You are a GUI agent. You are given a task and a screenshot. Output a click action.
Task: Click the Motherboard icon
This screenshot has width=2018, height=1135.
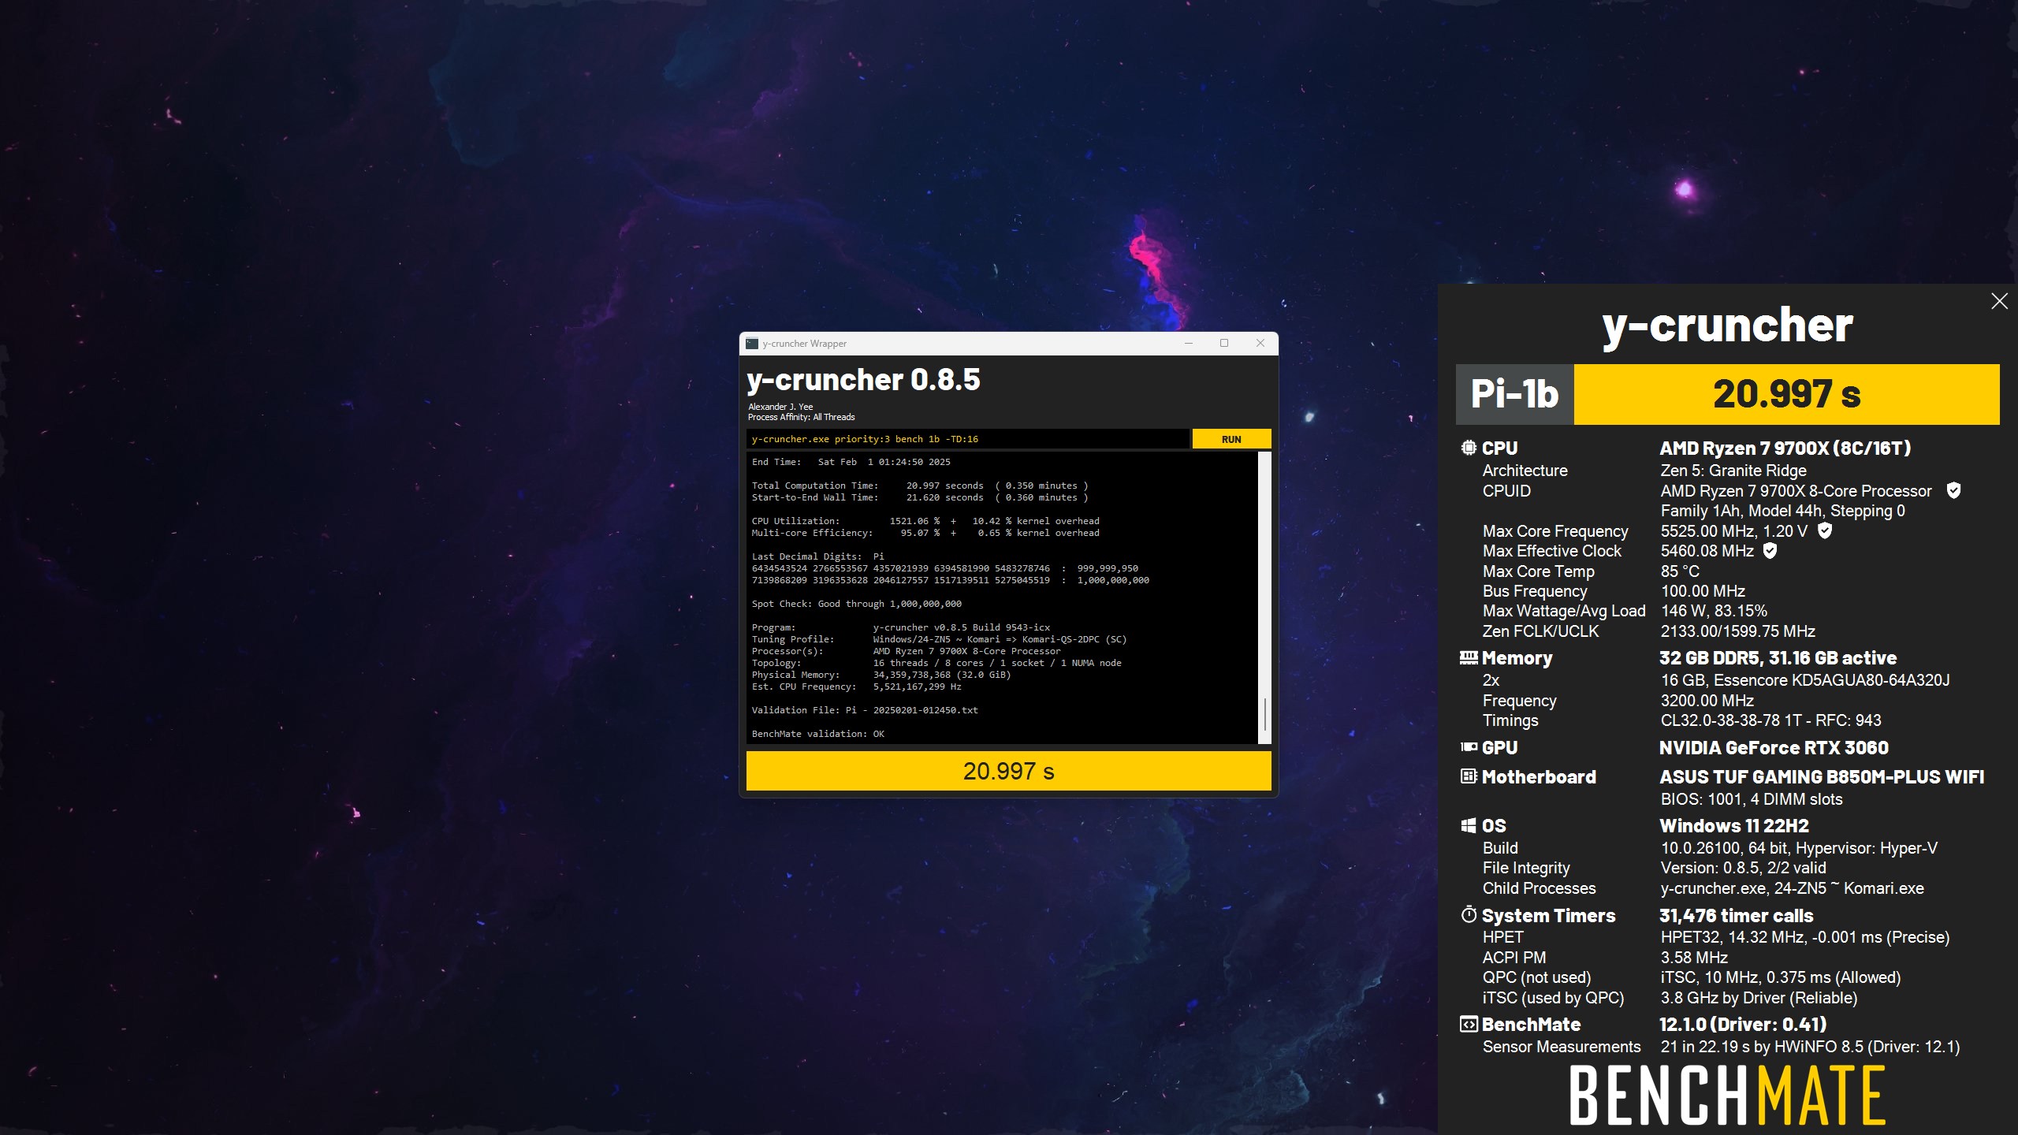click(1469, 776)
